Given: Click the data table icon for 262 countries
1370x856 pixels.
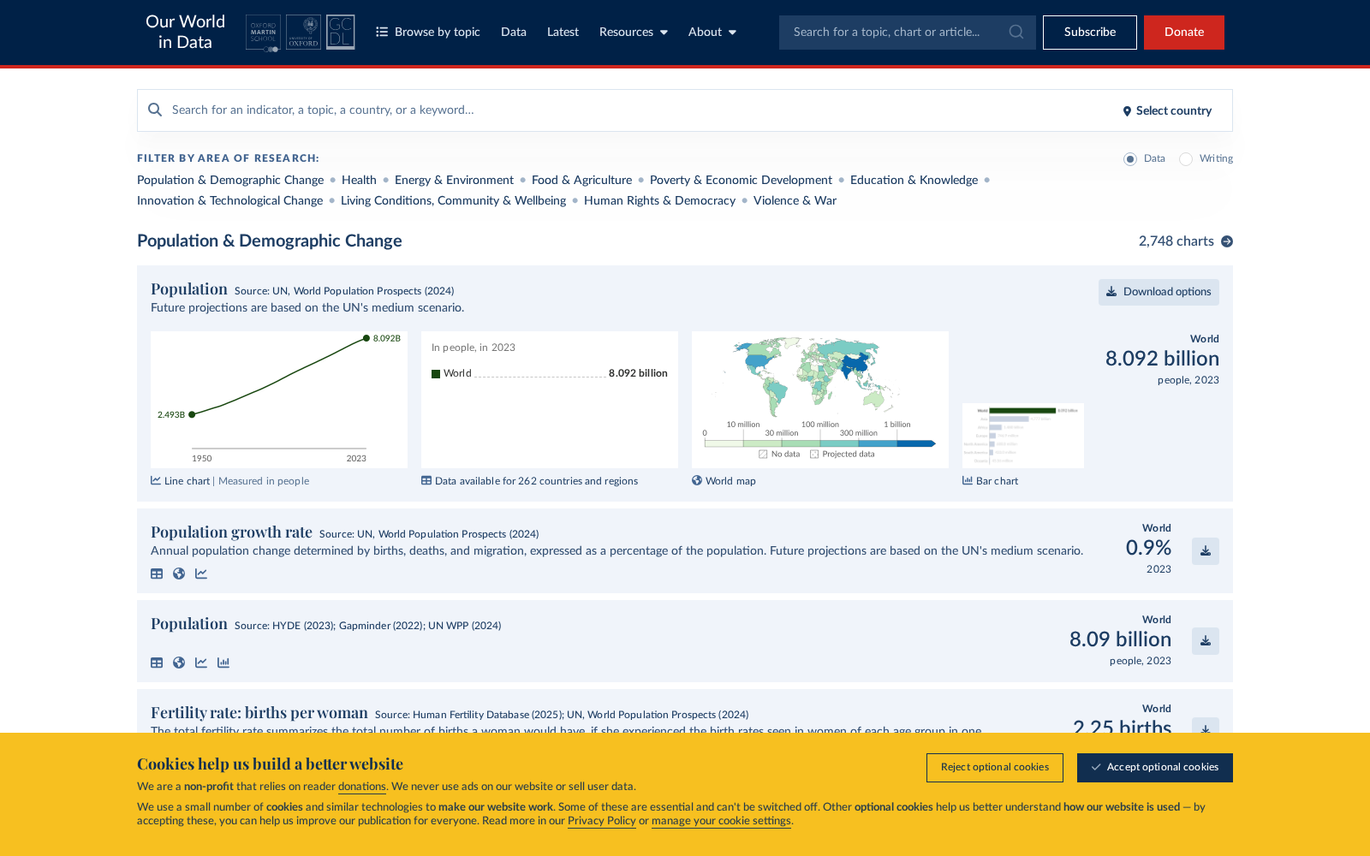Looking at the screenshot, I should click(x=426, y=480).
